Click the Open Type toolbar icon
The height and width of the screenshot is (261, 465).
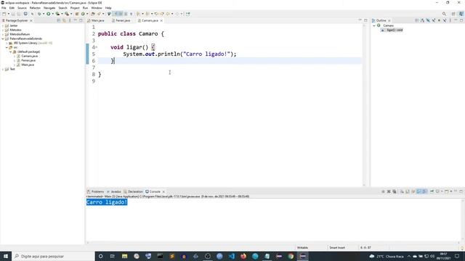point(93,14)
